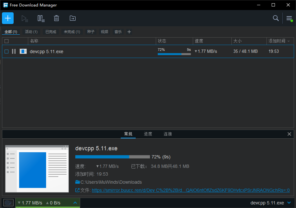Pause the devcpp 5.11.exe download
Image resolution: width=296 pixels, height=208 pixels.
coord(14,51)
